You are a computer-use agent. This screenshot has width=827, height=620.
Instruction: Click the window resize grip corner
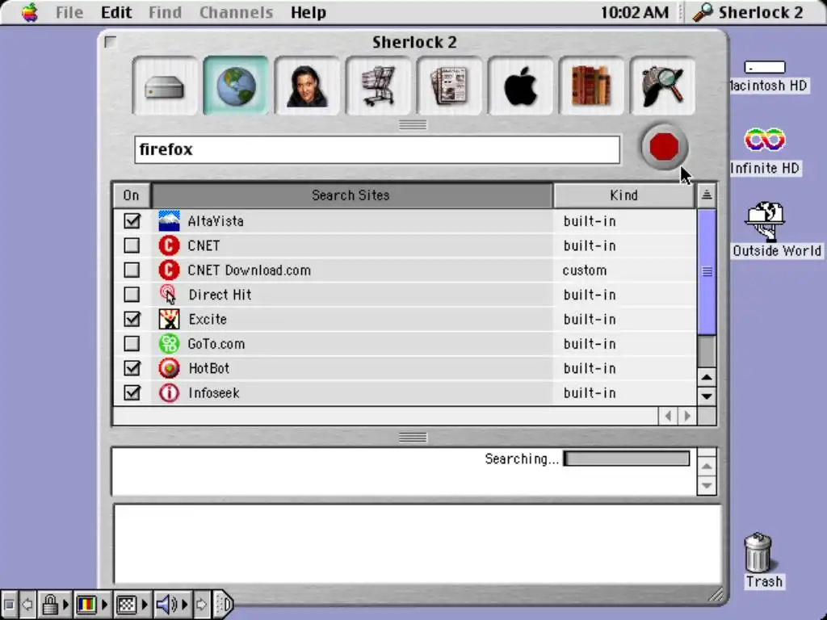pos(716,595)
